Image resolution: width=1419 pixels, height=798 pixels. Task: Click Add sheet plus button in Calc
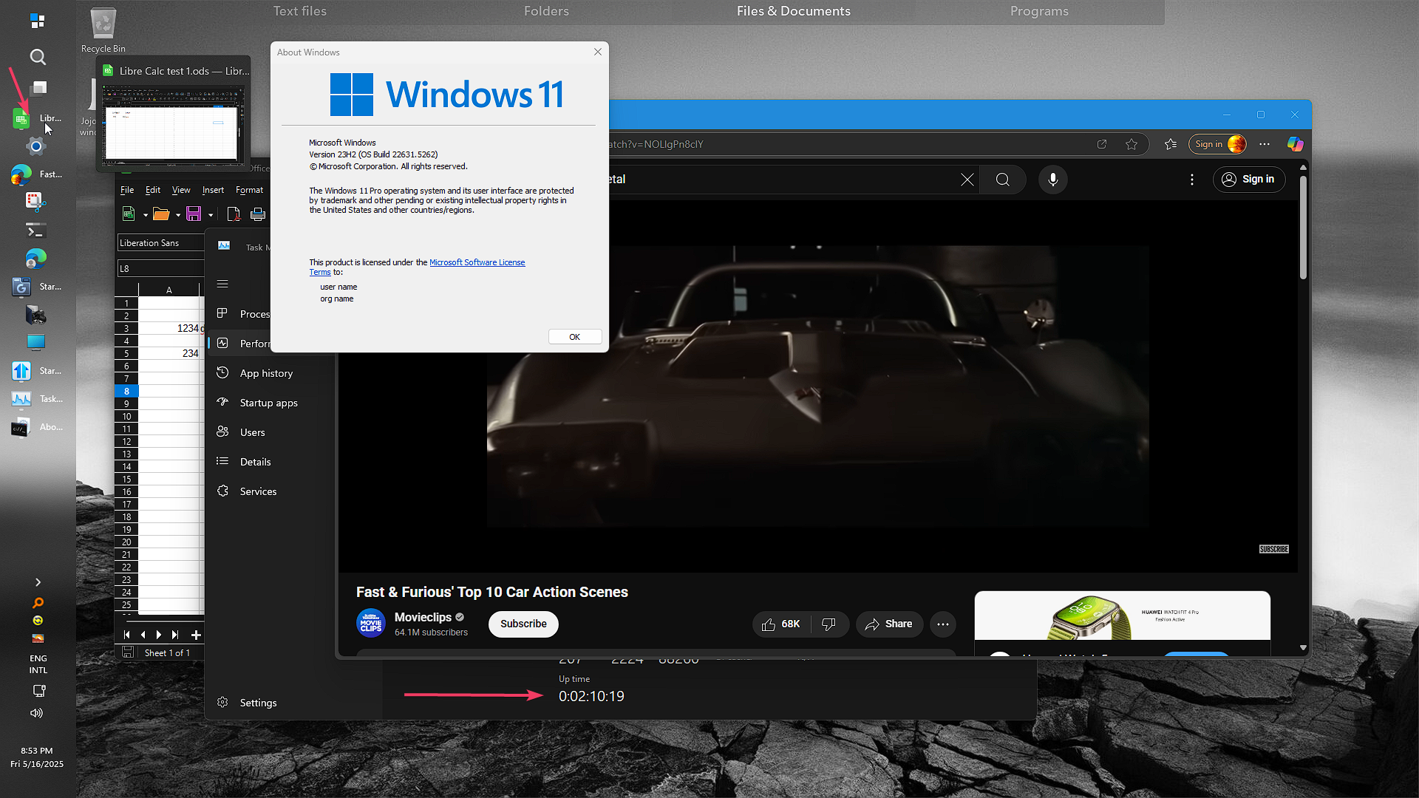[196, 635]
